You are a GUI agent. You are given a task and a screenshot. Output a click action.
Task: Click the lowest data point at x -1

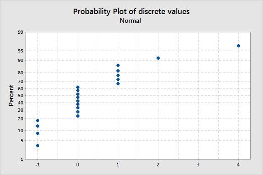click(x=37, y=145)
